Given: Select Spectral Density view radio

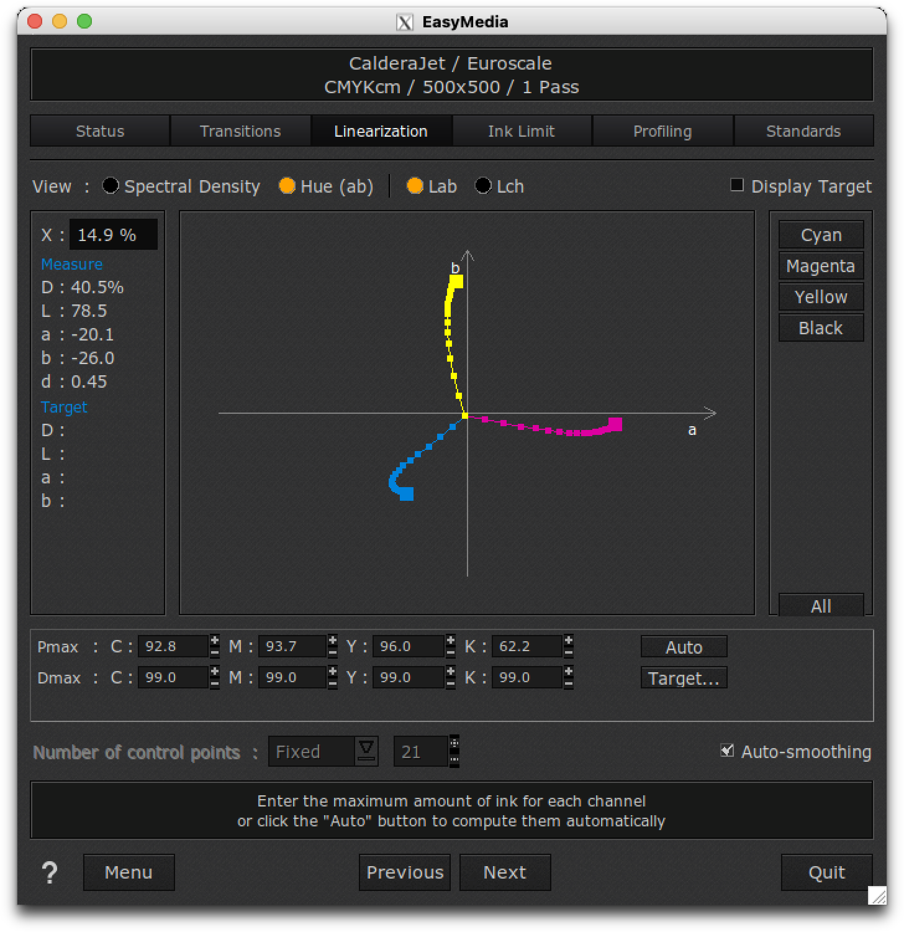Looking at the screenshot, I should pos(111,186).
